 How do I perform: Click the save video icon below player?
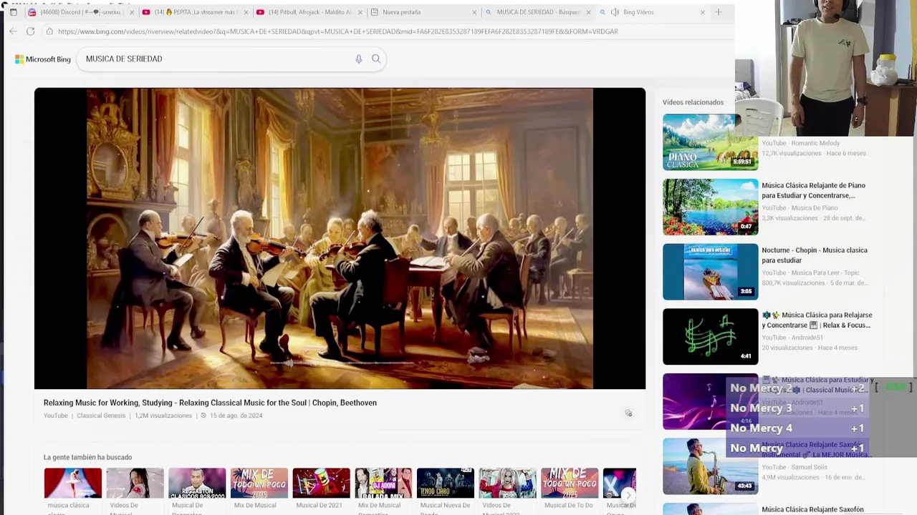pos(628,413)
